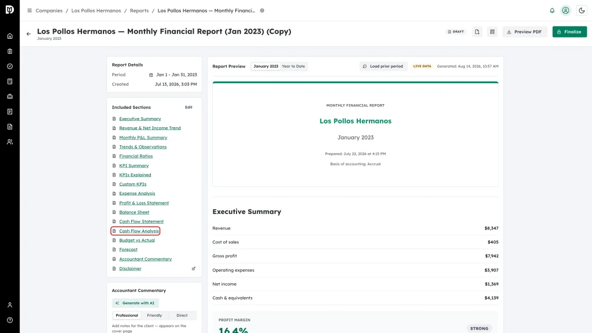The height and width of the screenshot is (333, 592).
Task: Jump to Executive Summary section link
Action: 140,119
